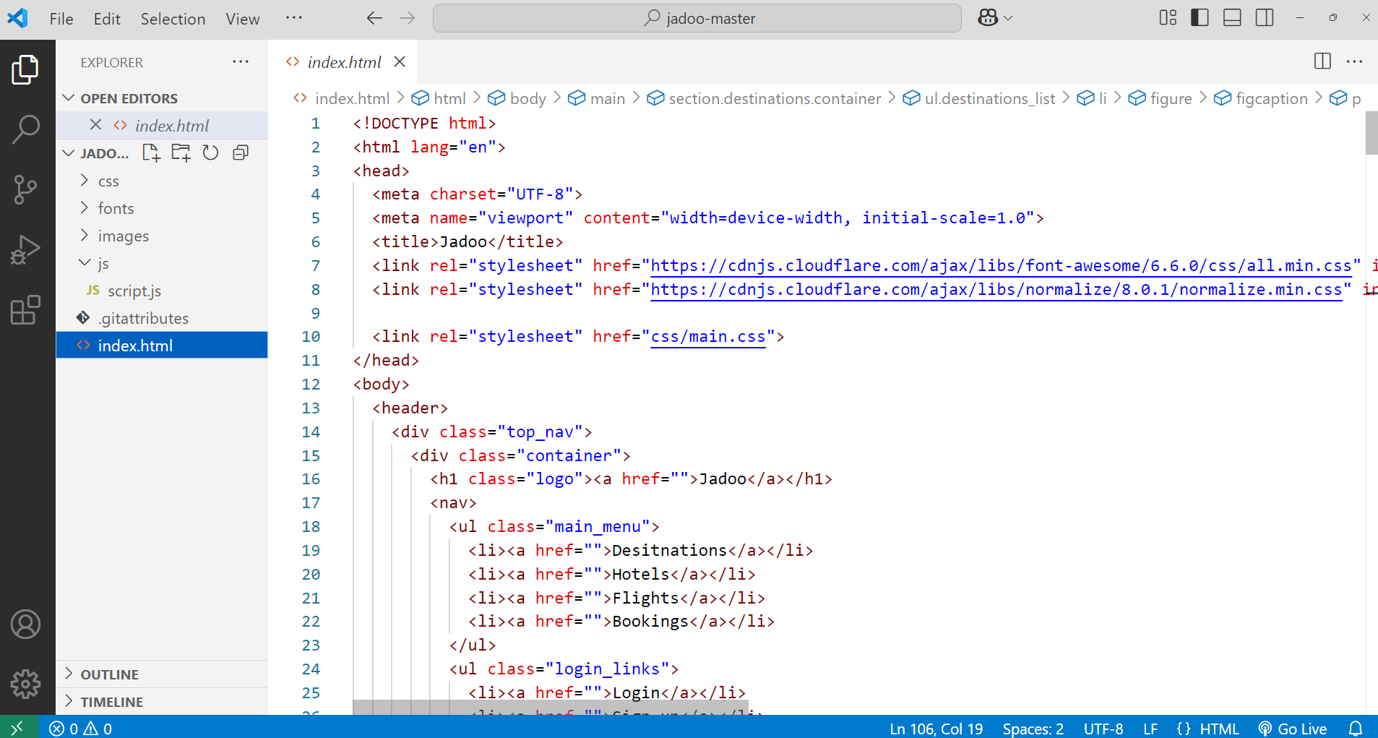Click the Refresh Explorer icon
Screen dimensions: 1378x738
pos(210,153)
